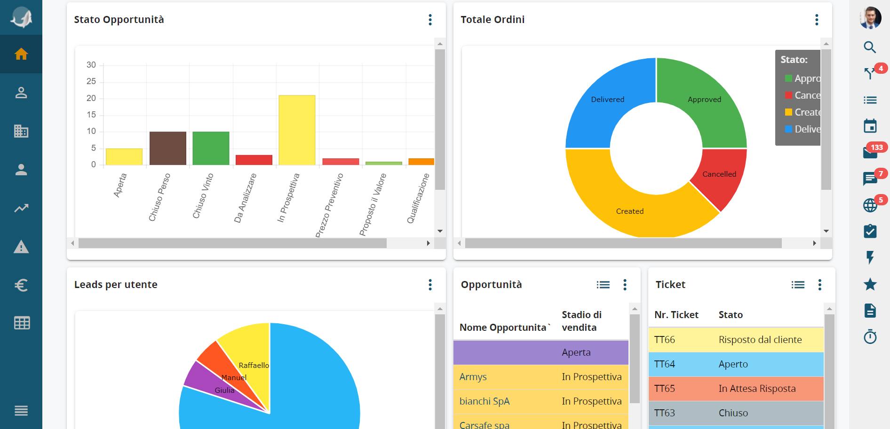This screenshot has height=429, width=890.
Task: Open the grid table icon in sidebar
Action: point(22,323)
